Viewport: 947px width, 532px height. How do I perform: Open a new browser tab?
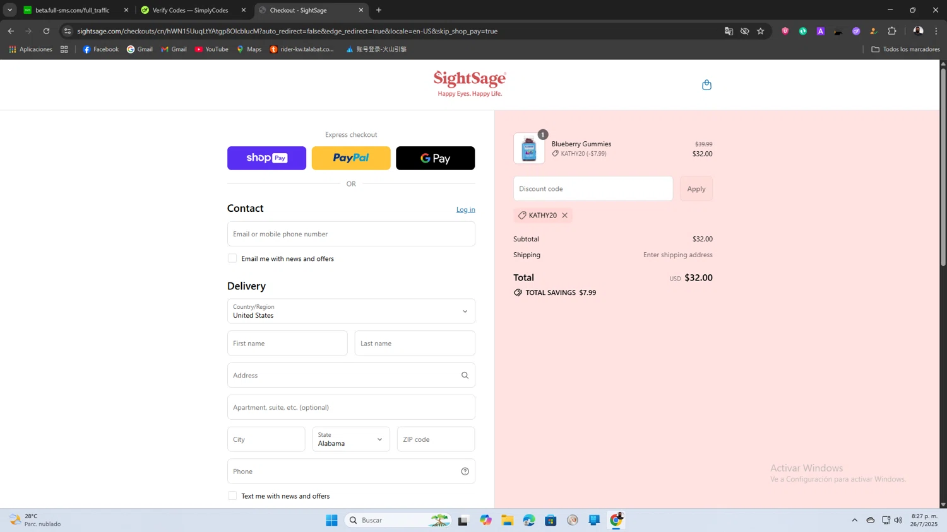pyautogui.click(x=379, y=10)
